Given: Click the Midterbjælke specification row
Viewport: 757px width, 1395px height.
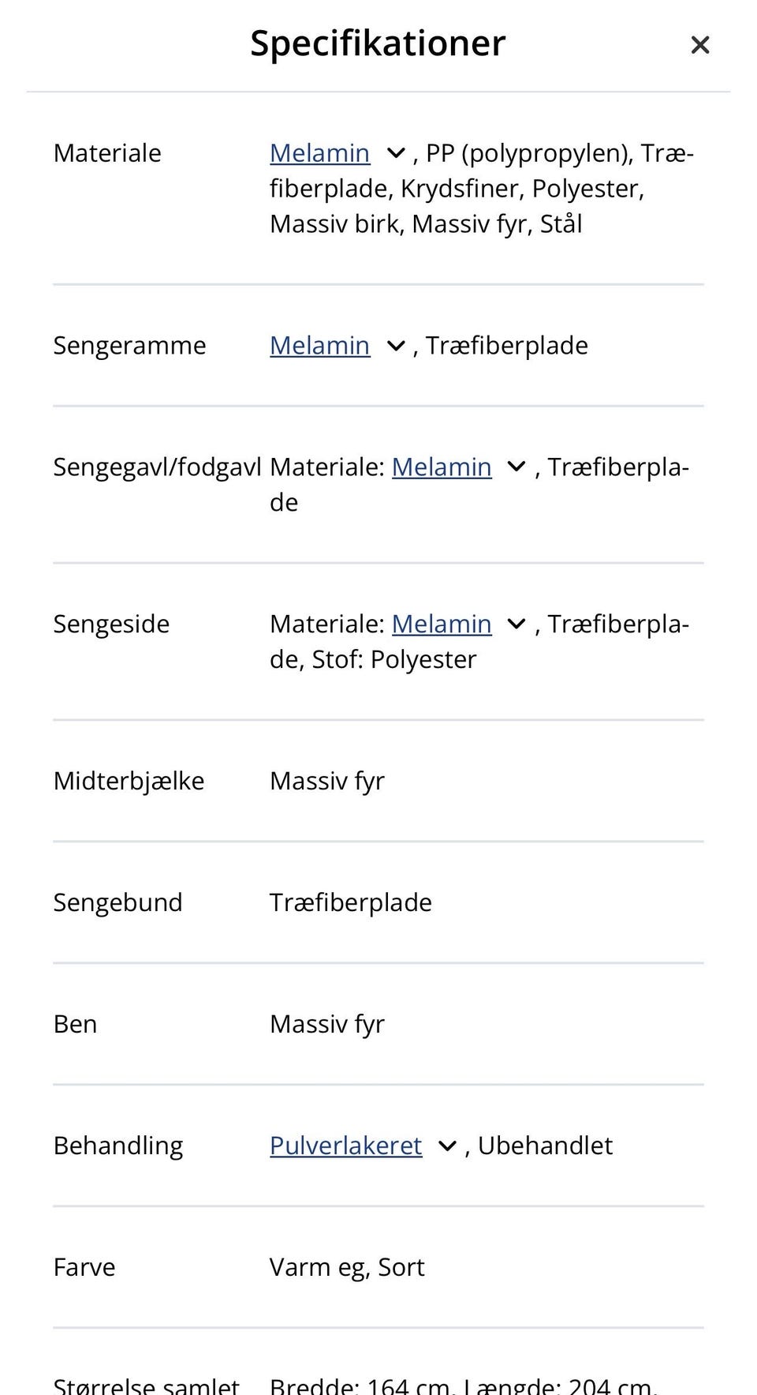Looking at the screenshot, I should click(130, 780).
